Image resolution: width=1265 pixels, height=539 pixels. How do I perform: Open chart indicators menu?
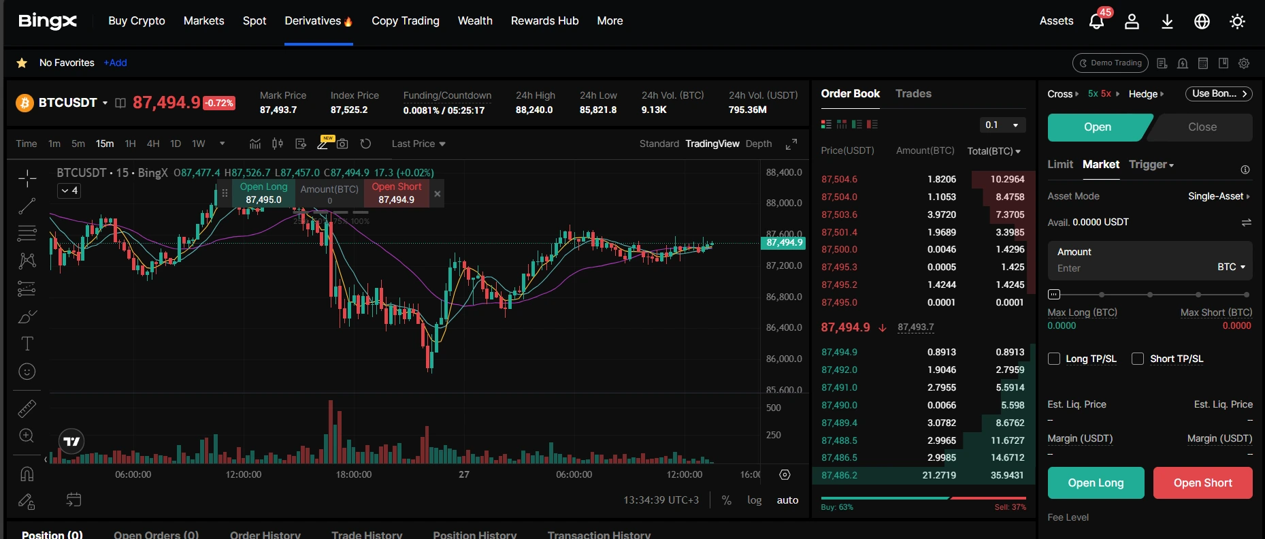click(255, 144)
